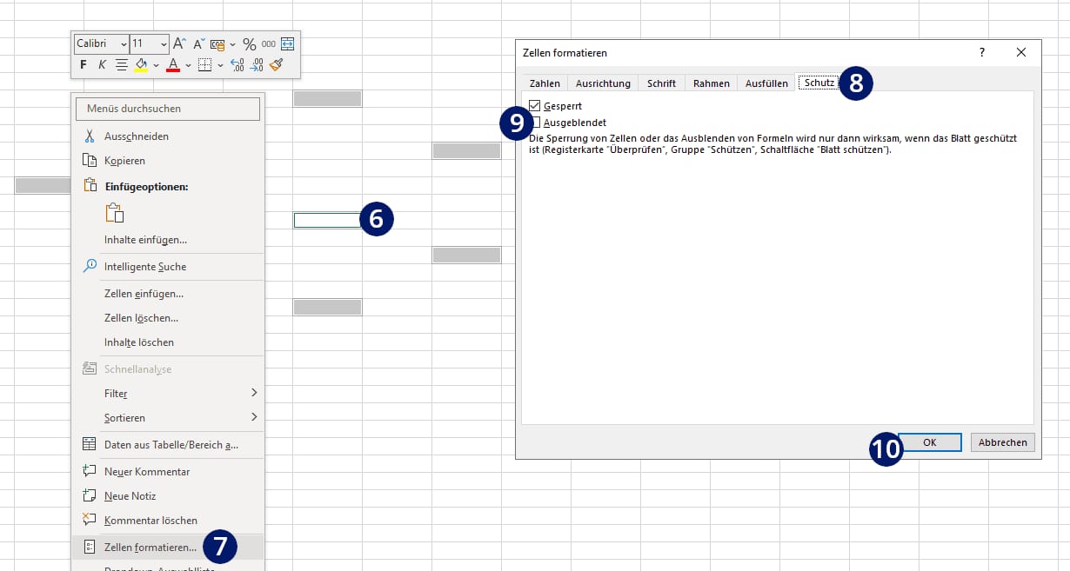Open Intelligente Suche from context menu
1070x571 pixels.
168,267
